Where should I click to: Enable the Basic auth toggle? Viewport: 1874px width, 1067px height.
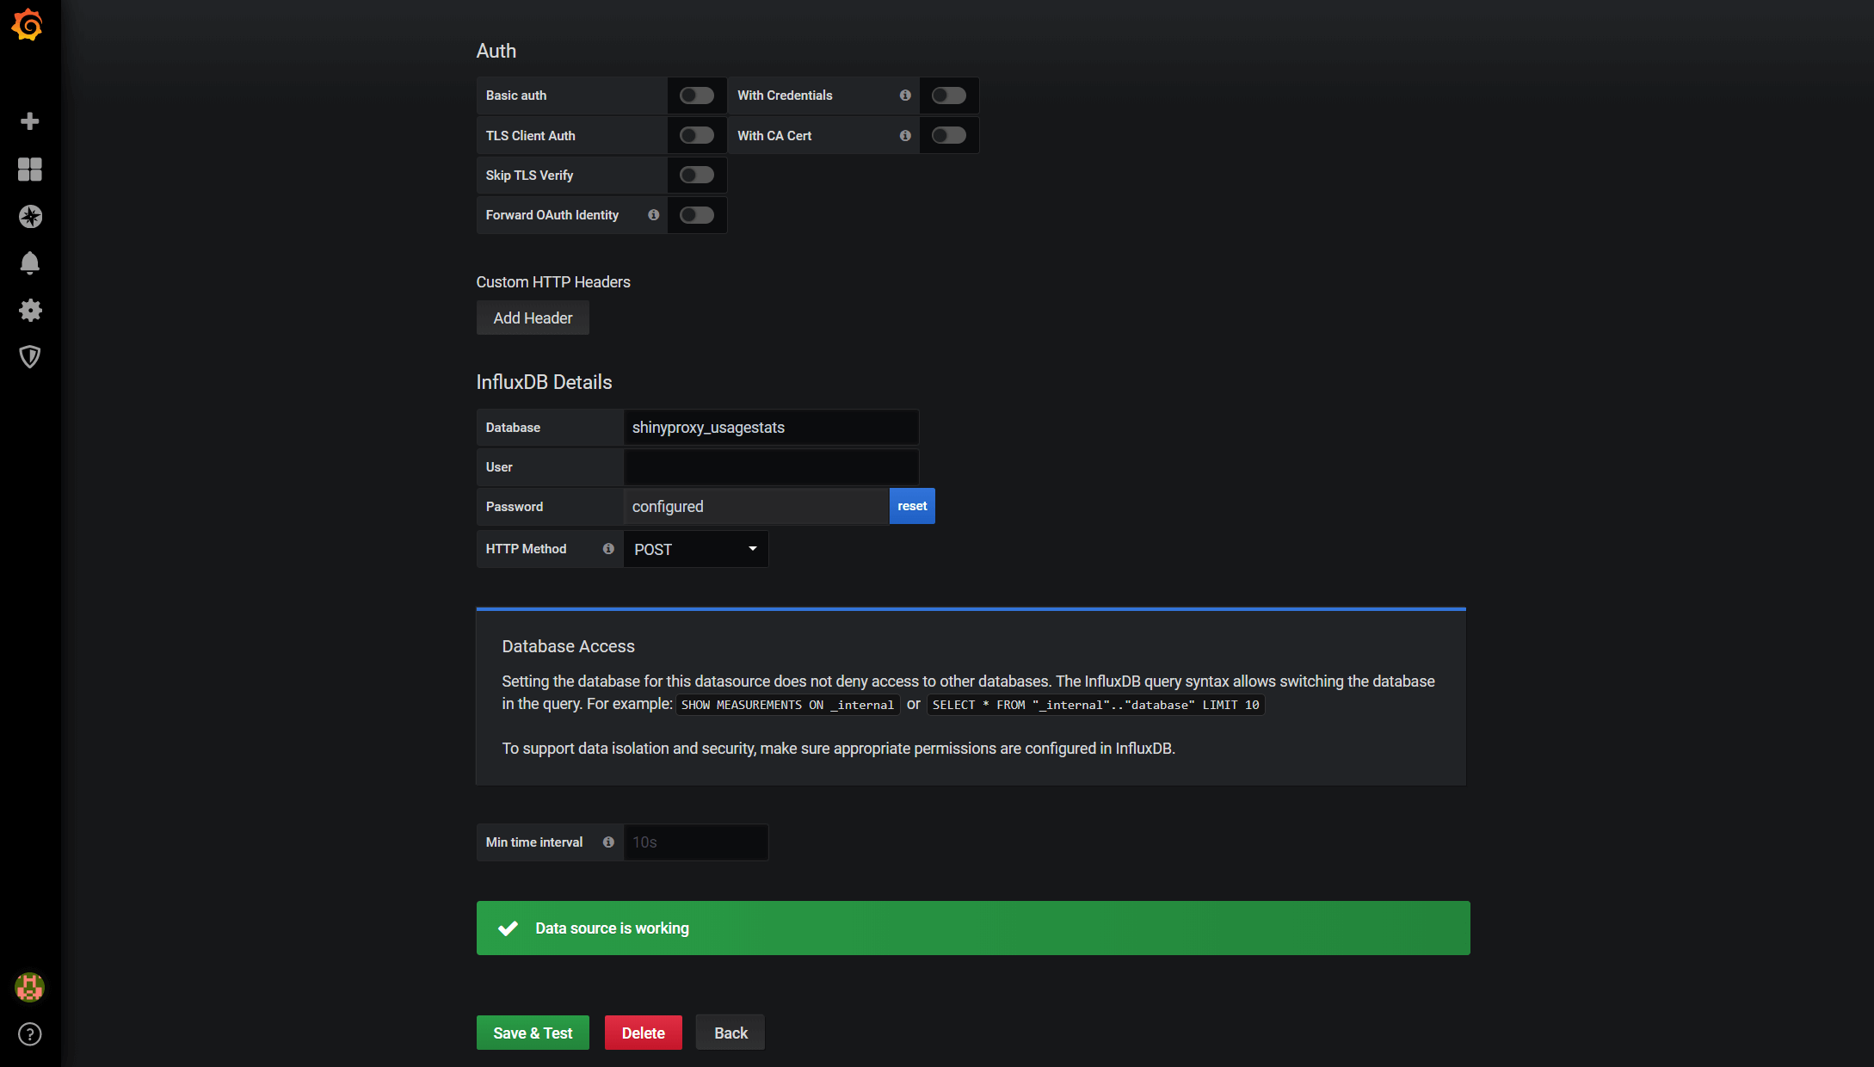click(696, 96)
